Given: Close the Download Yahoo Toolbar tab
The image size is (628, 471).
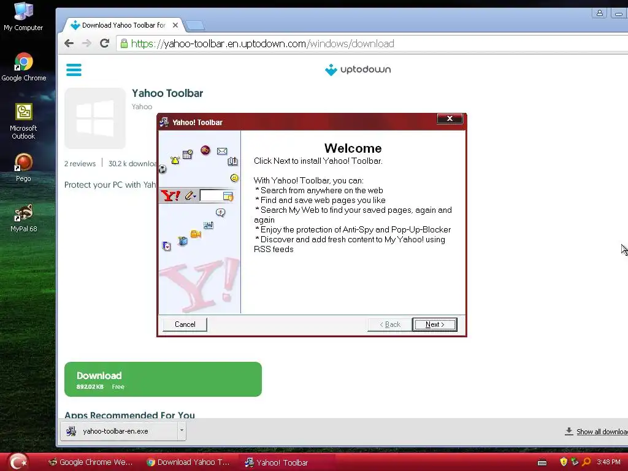Looking at the screenshot, I should tap(175, 25).
